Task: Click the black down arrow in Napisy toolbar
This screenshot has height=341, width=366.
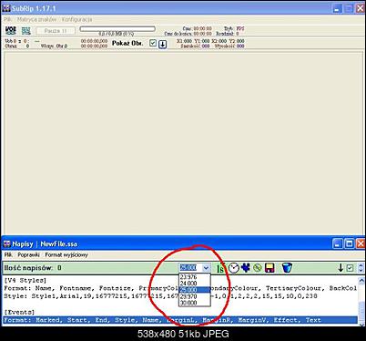Action: (341, 268)
